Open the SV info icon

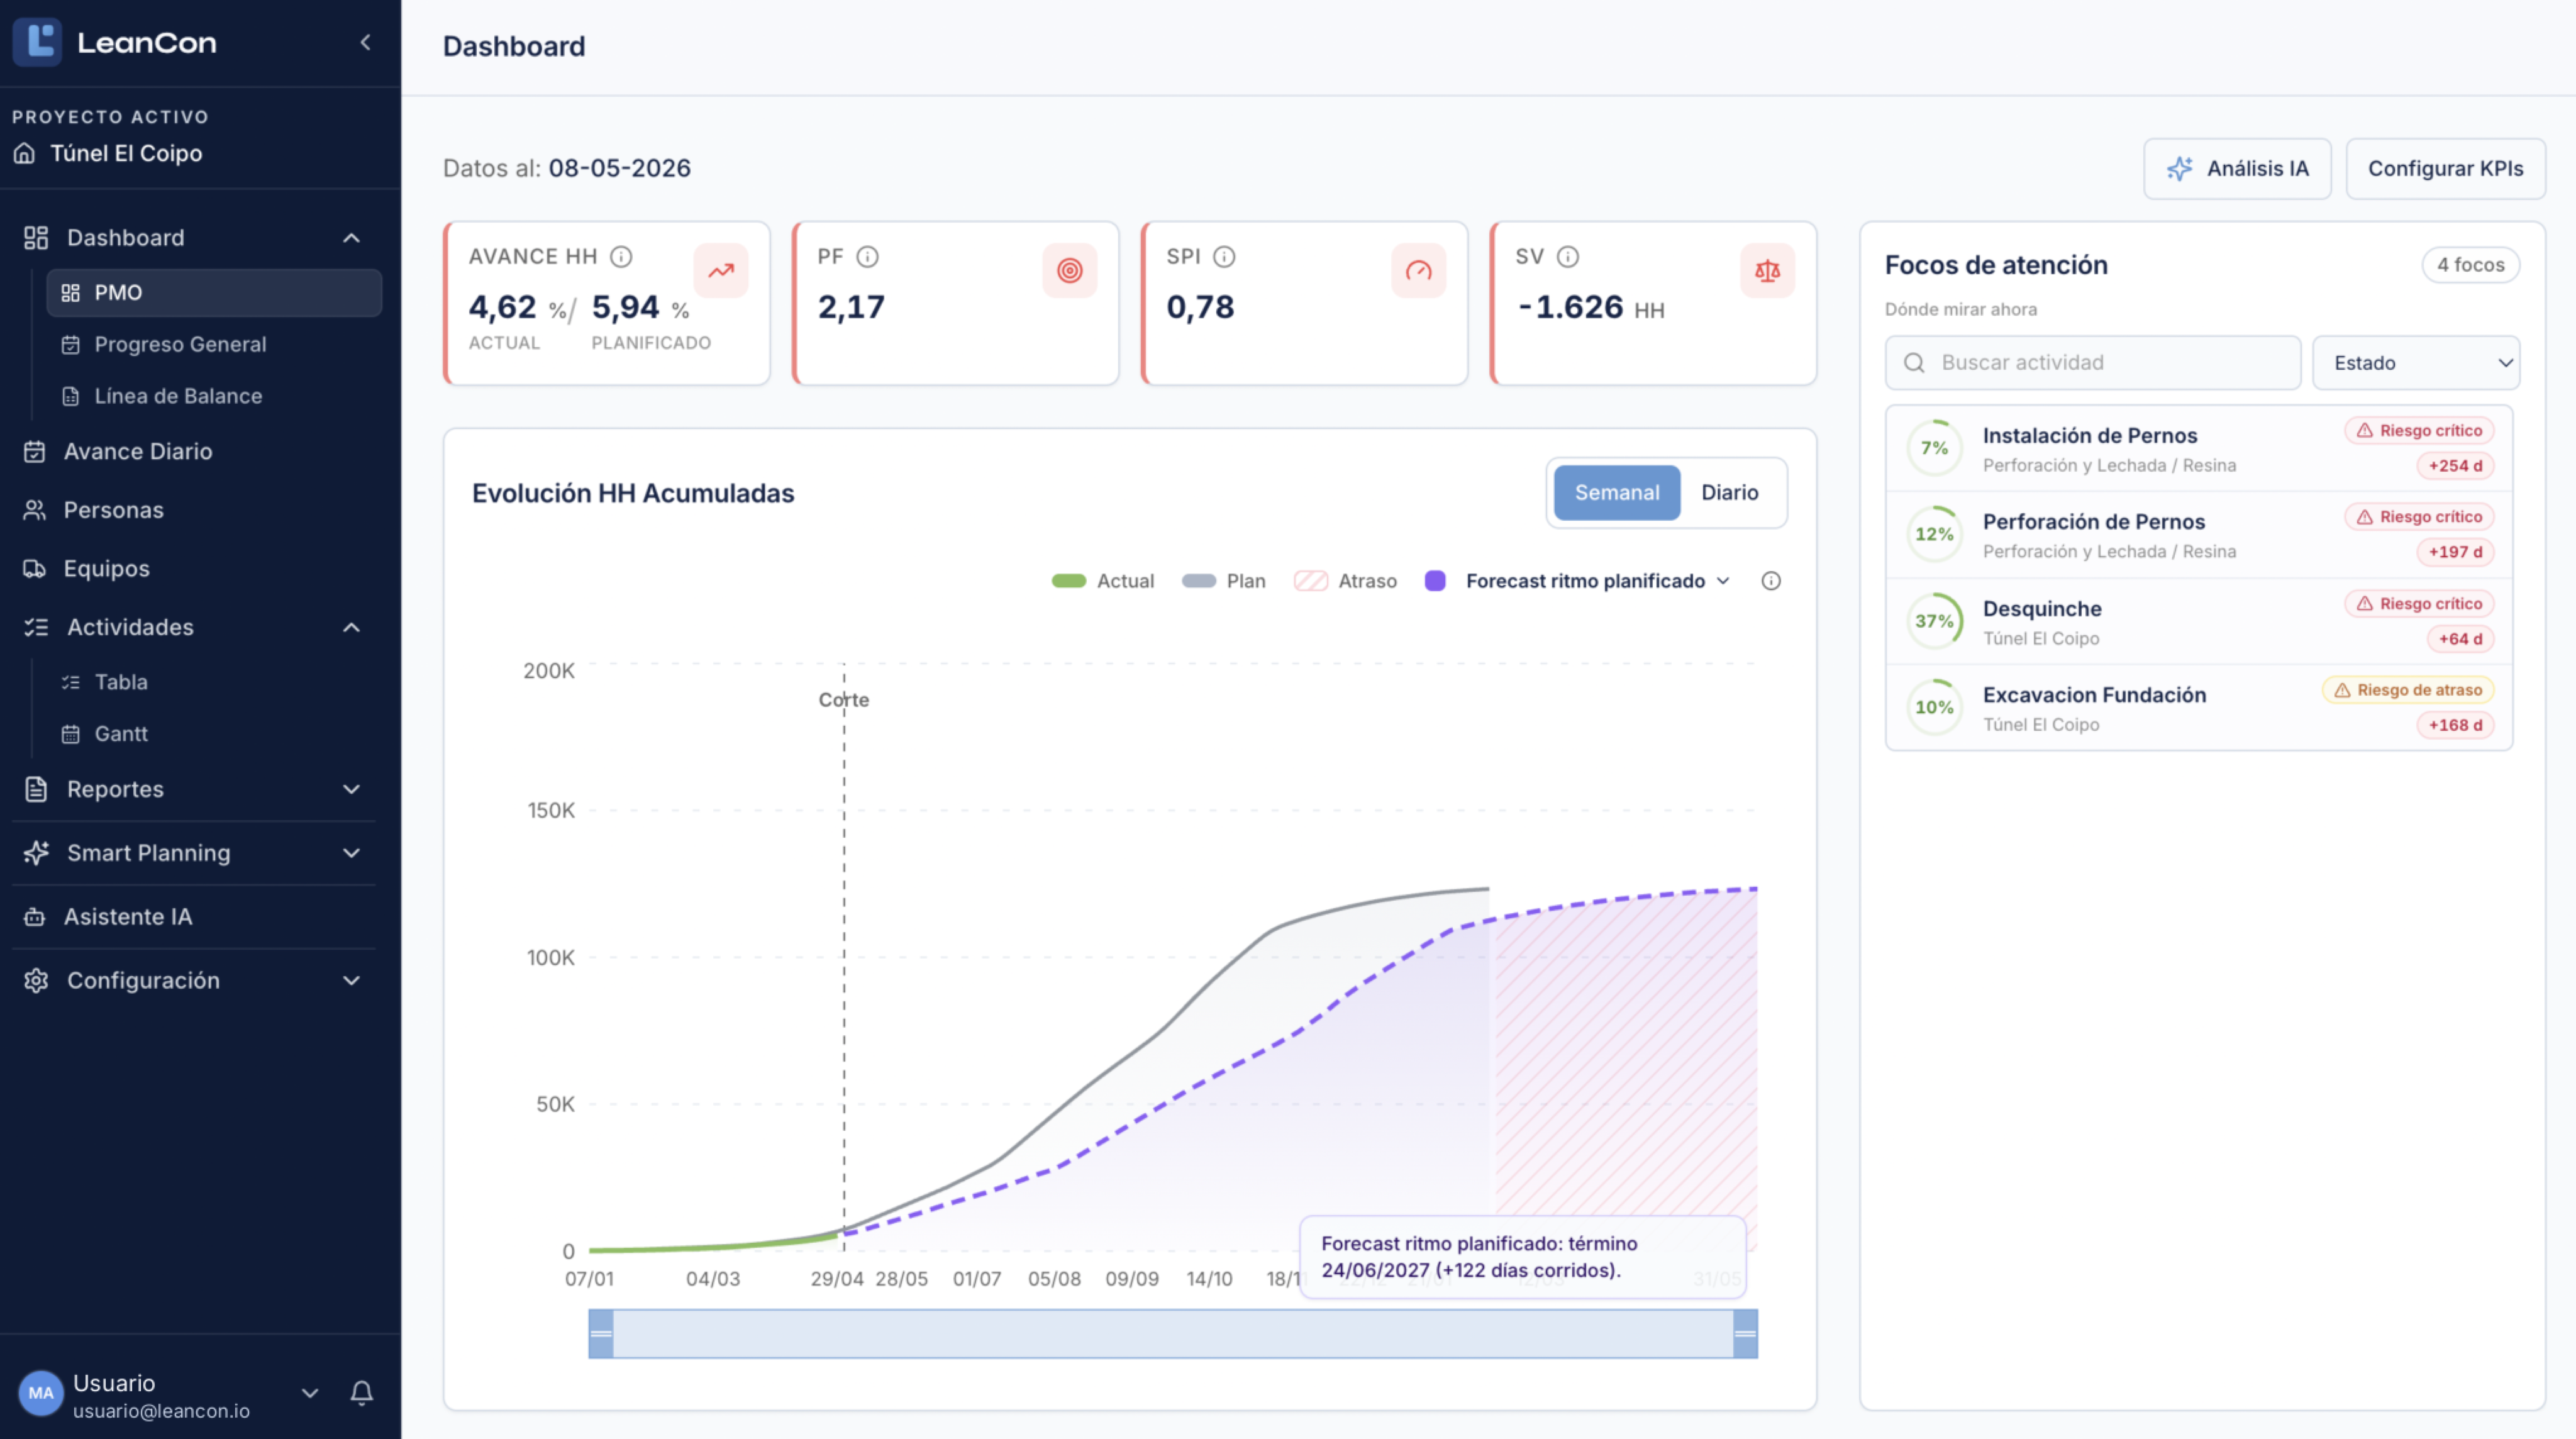[x=1568, y=257]
